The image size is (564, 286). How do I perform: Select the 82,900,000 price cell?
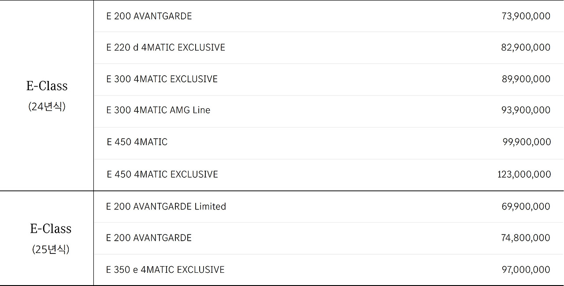tap(526, 48)
